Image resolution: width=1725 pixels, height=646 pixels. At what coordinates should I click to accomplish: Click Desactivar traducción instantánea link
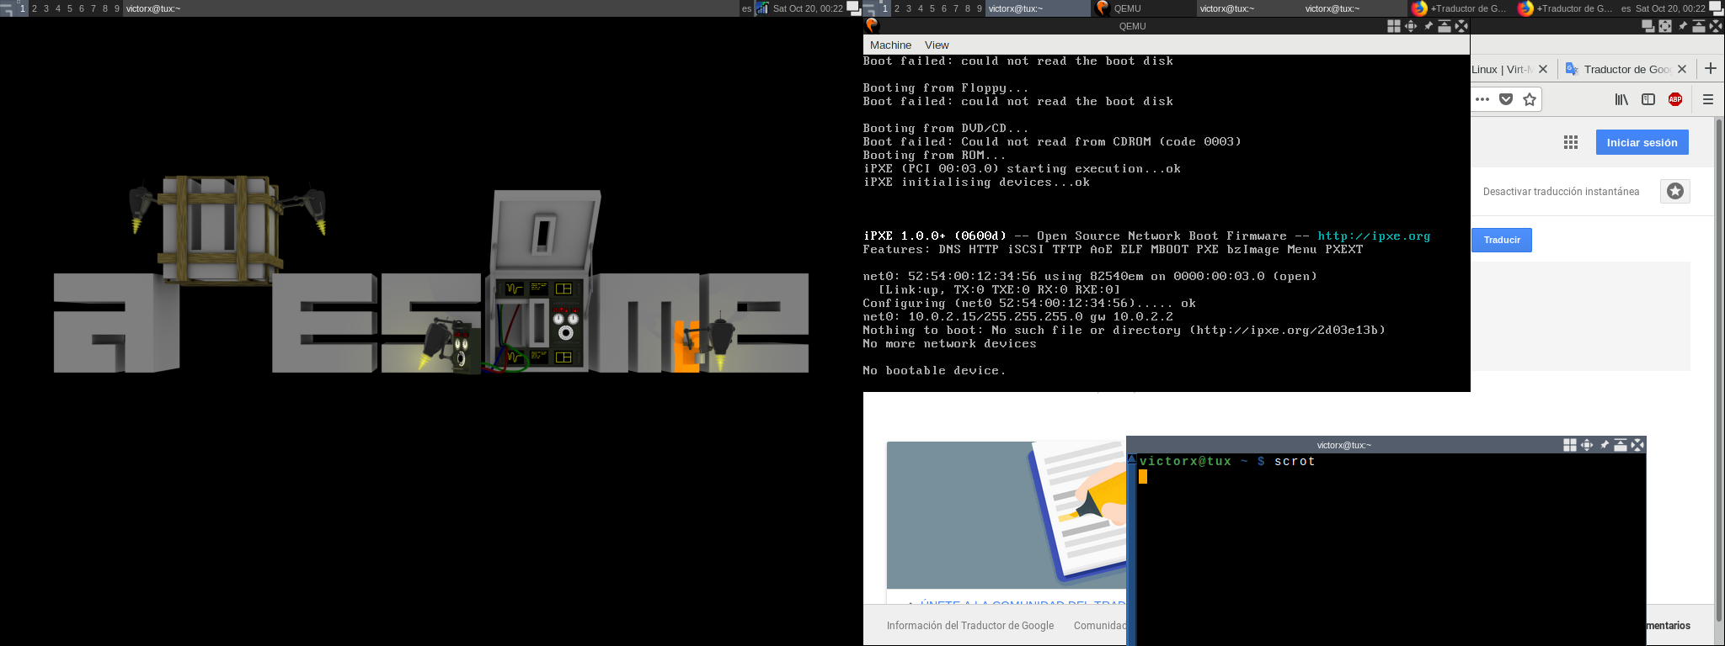pos(1561,192)
